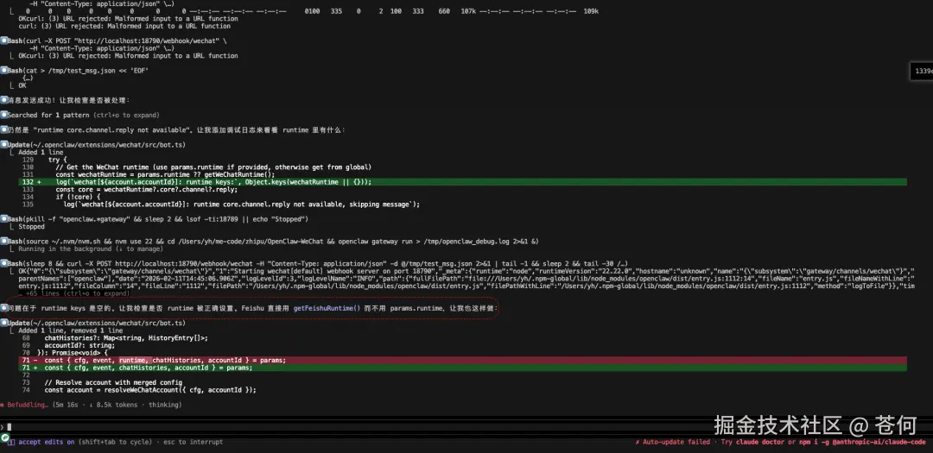Screen dimensions: 933x453
Task: Click line 70 '}): Promise<void> {'
Action: point(73,353)
